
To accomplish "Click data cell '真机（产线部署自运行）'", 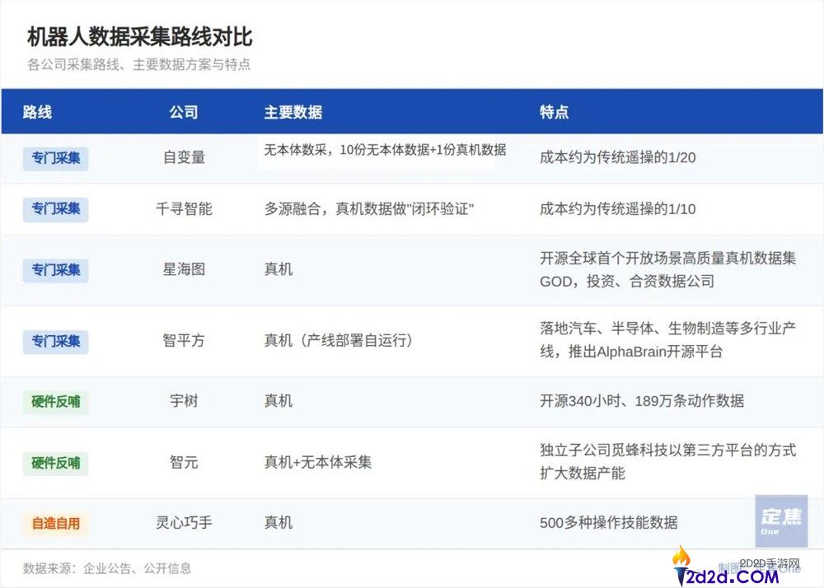I will coord(338,341).
